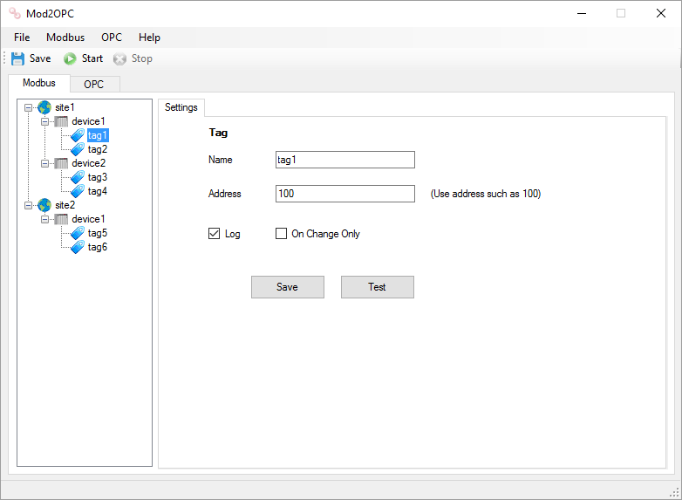Open the OPC menu in menu bar
Viewport: 682px width, 500px height.
tap(112, 38)
